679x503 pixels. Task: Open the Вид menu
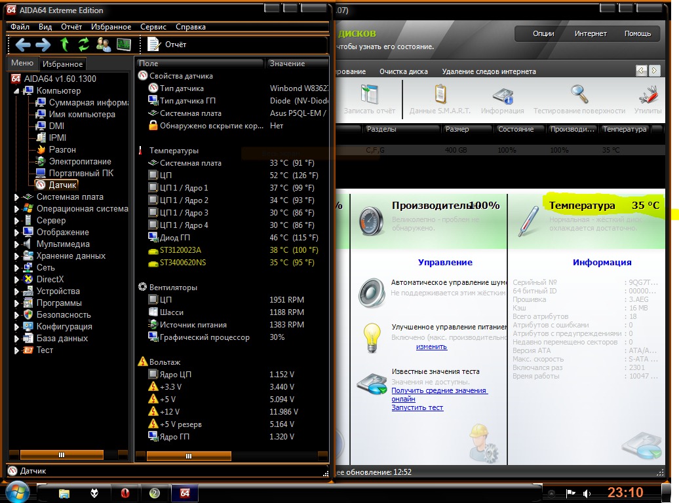(x=45, y=27)
